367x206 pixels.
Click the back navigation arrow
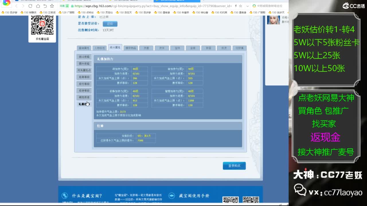pyautogui.click(x=17, y=6)
